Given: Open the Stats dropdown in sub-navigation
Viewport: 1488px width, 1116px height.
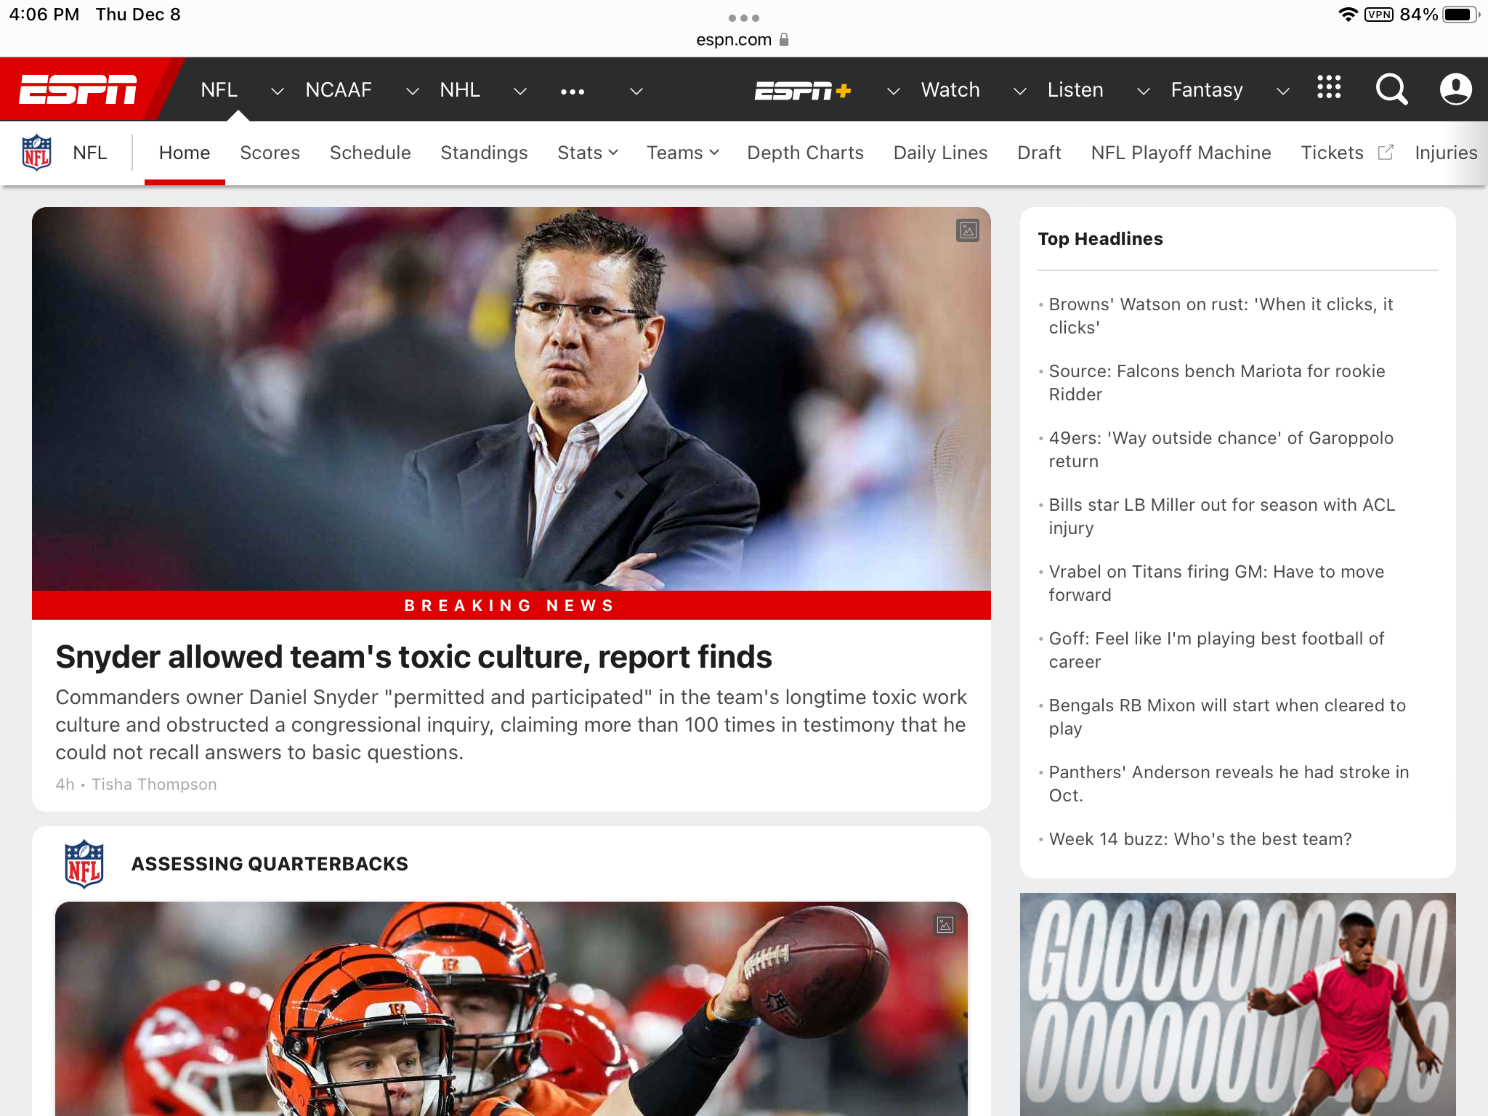Looking at the screenshot, I should coord(587,153).
